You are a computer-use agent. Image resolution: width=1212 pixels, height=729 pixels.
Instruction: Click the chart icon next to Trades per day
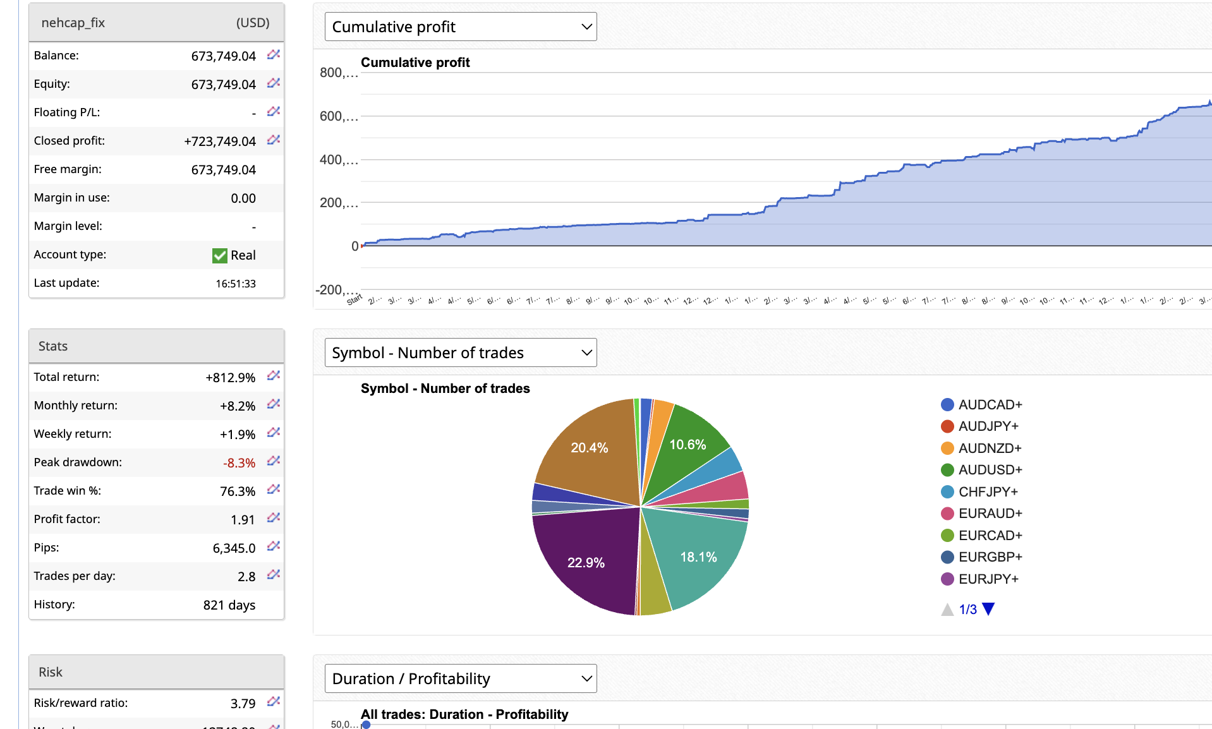point(273,575)
